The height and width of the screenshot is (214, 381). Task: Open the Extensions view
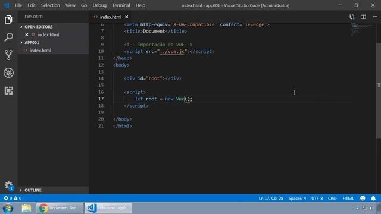(x=8, y=90)
